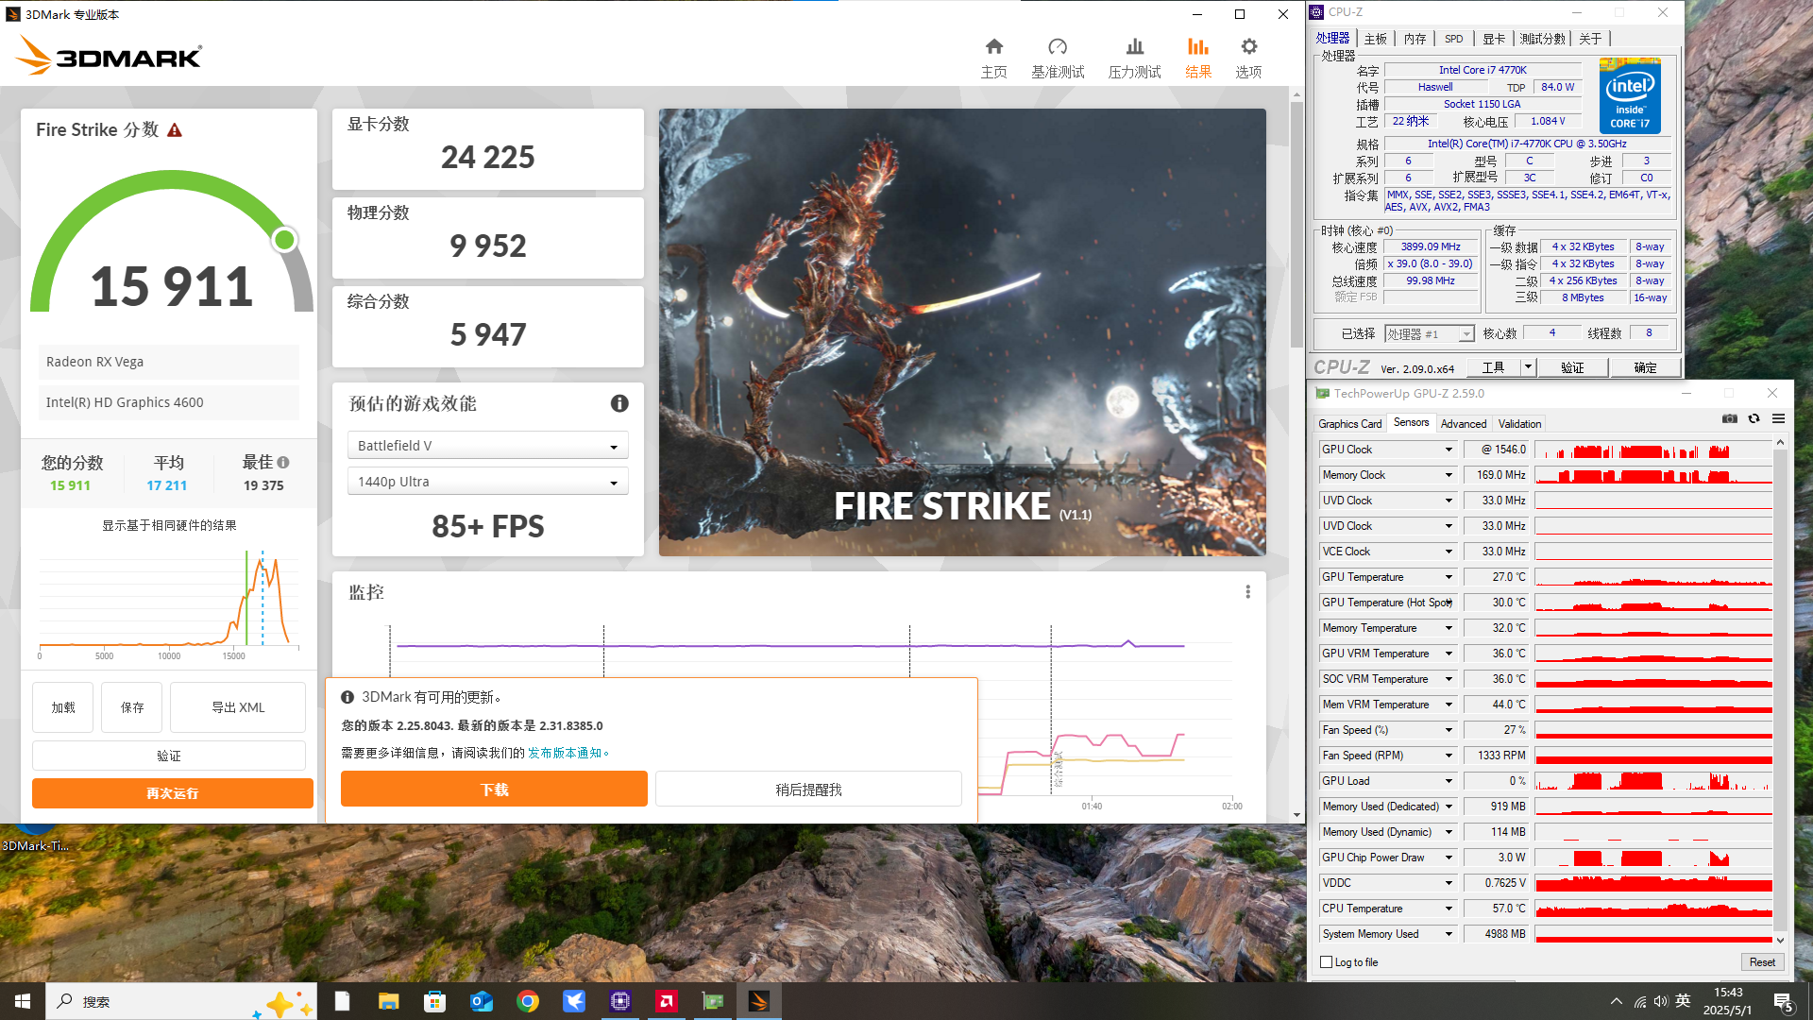Open Outlook from taskbar
Screen dimensions: 1813x1020
point(481,1001)
